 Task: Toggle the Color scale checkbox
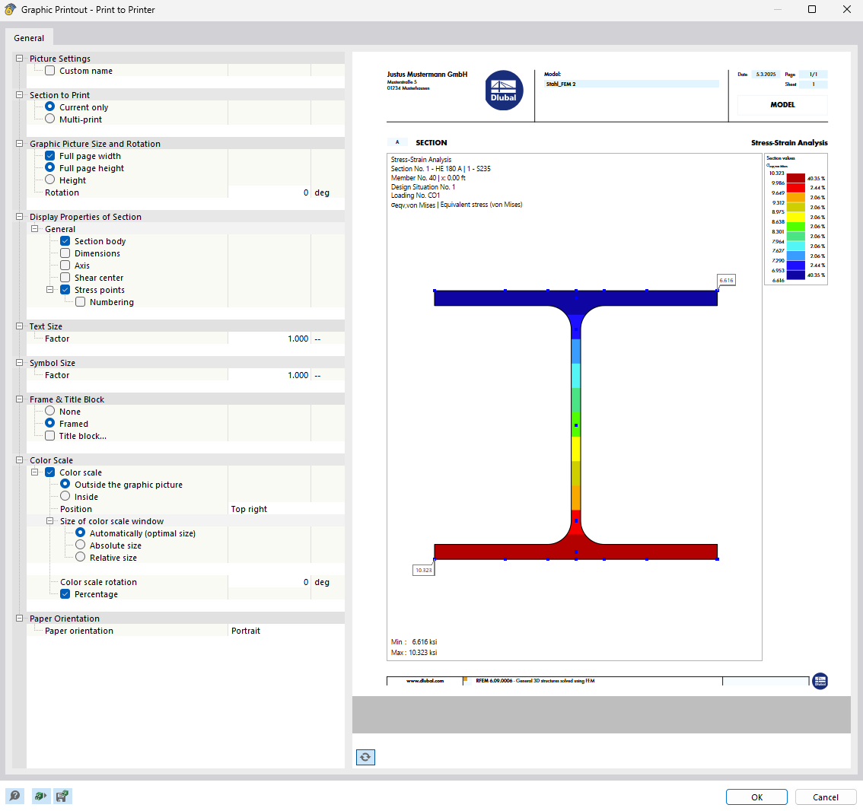(x=50, y=472)
